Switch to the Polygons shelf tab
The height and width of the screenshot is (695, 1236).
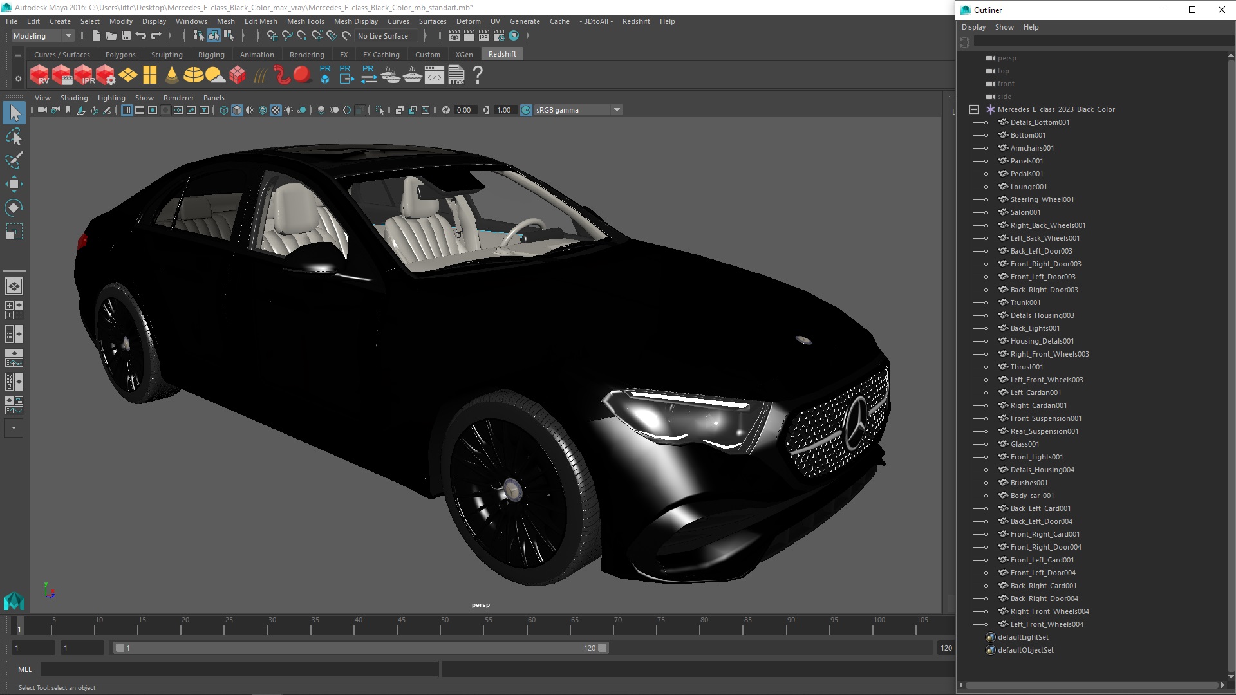120,55
